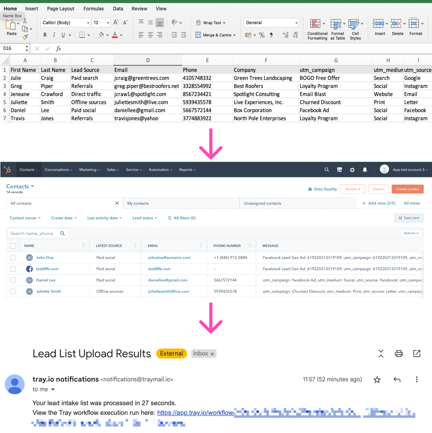The image size is (432, 433).
Task: Click the Cut scissors icon
Action: point(25,21)
